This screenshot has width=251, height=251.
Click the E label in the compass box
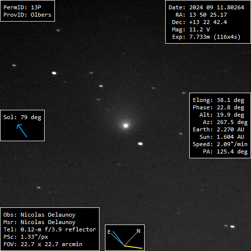(109, 232)
